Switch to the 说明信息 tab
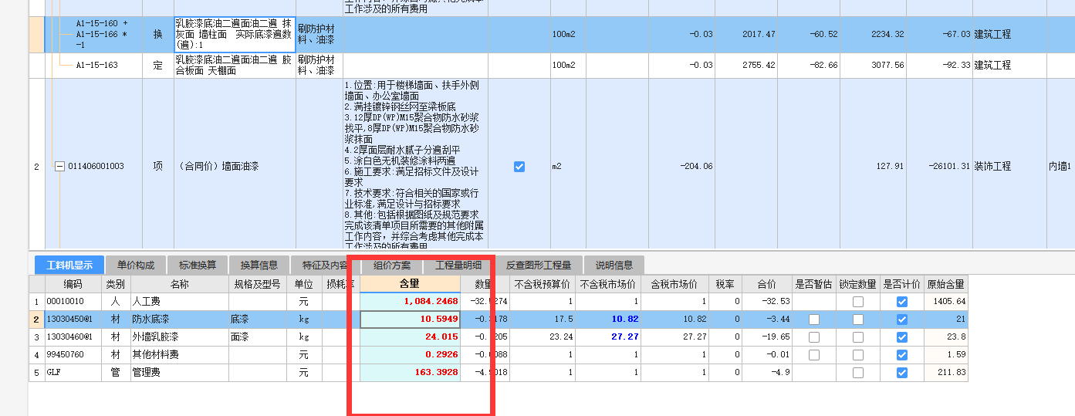This screenshot has width=1075, height=416. point(614,265)
